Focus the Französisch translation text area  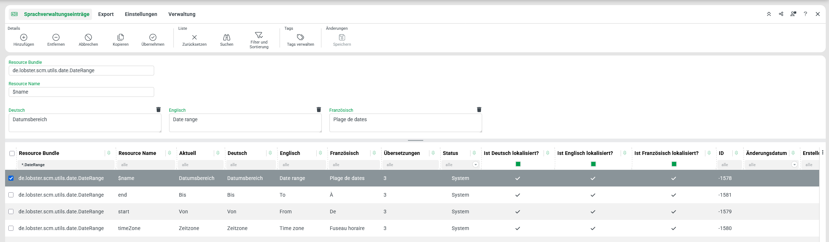click(x=406, y=123)
